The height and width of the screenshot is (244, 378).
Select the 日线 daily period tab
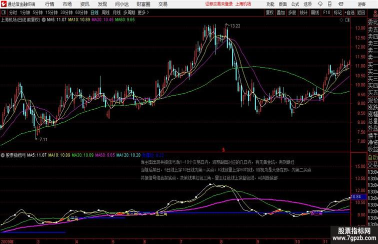tap(94, 13)
